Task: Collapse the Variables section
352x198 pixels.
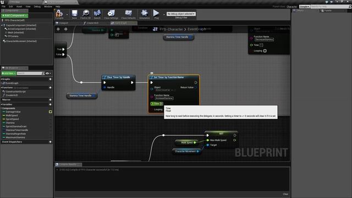Action: [x=1, y=105]
